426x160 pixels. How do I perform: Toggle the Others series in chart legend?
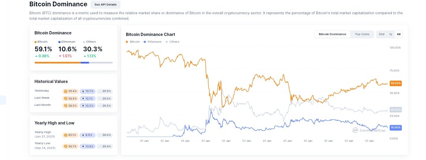[x=172, y=41]
